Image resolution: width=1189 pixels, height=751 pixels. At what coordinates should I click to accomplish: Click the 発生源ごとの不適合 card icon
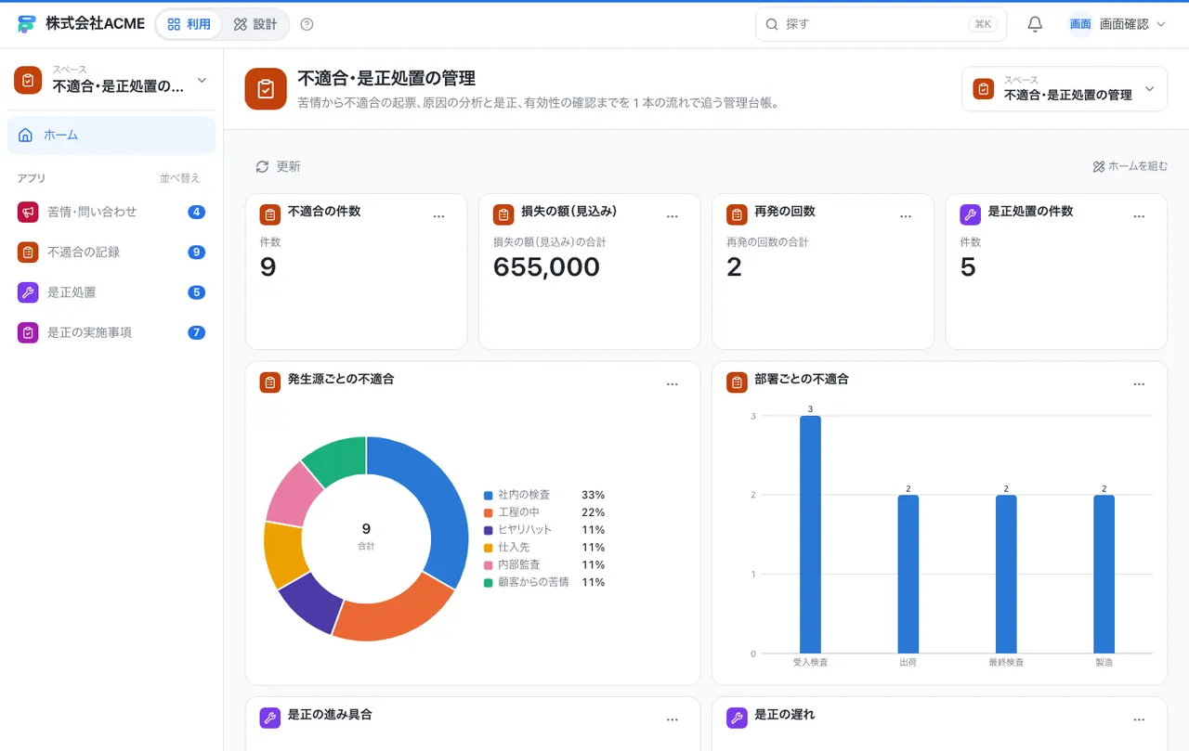pos(270,382)
